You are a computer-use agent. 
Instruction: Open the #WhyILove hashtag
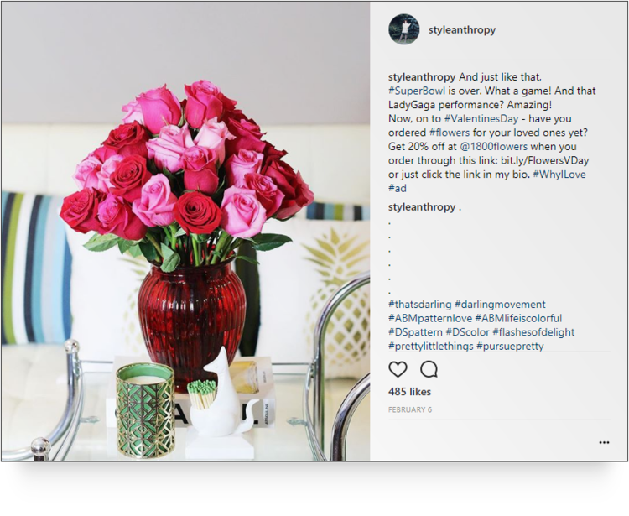pyautogui.click(x=559, y=175)
